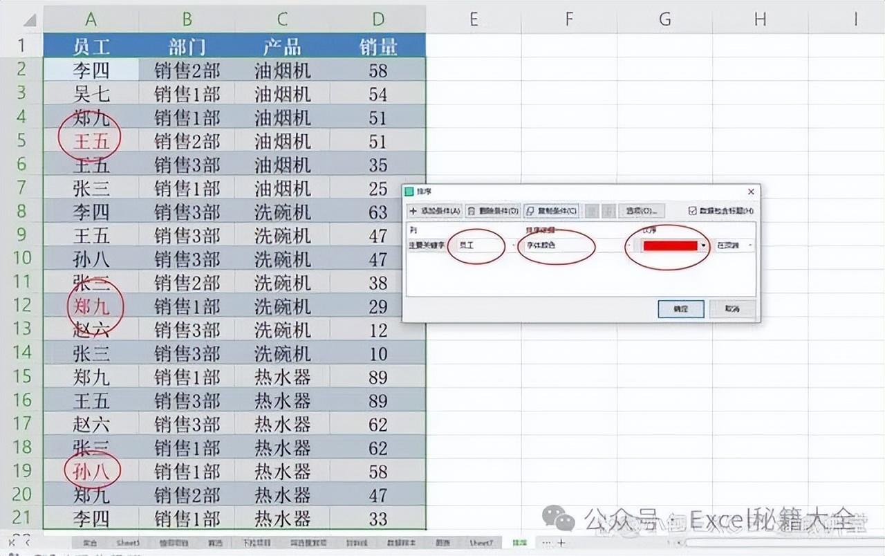Switch to the Sheet7 tab
Image resolution: width=885 pixels, height=556 pixels.
point(481,543)
